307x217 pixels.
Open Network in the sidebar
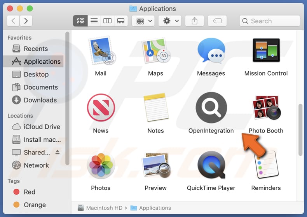(x=33, y=165)
